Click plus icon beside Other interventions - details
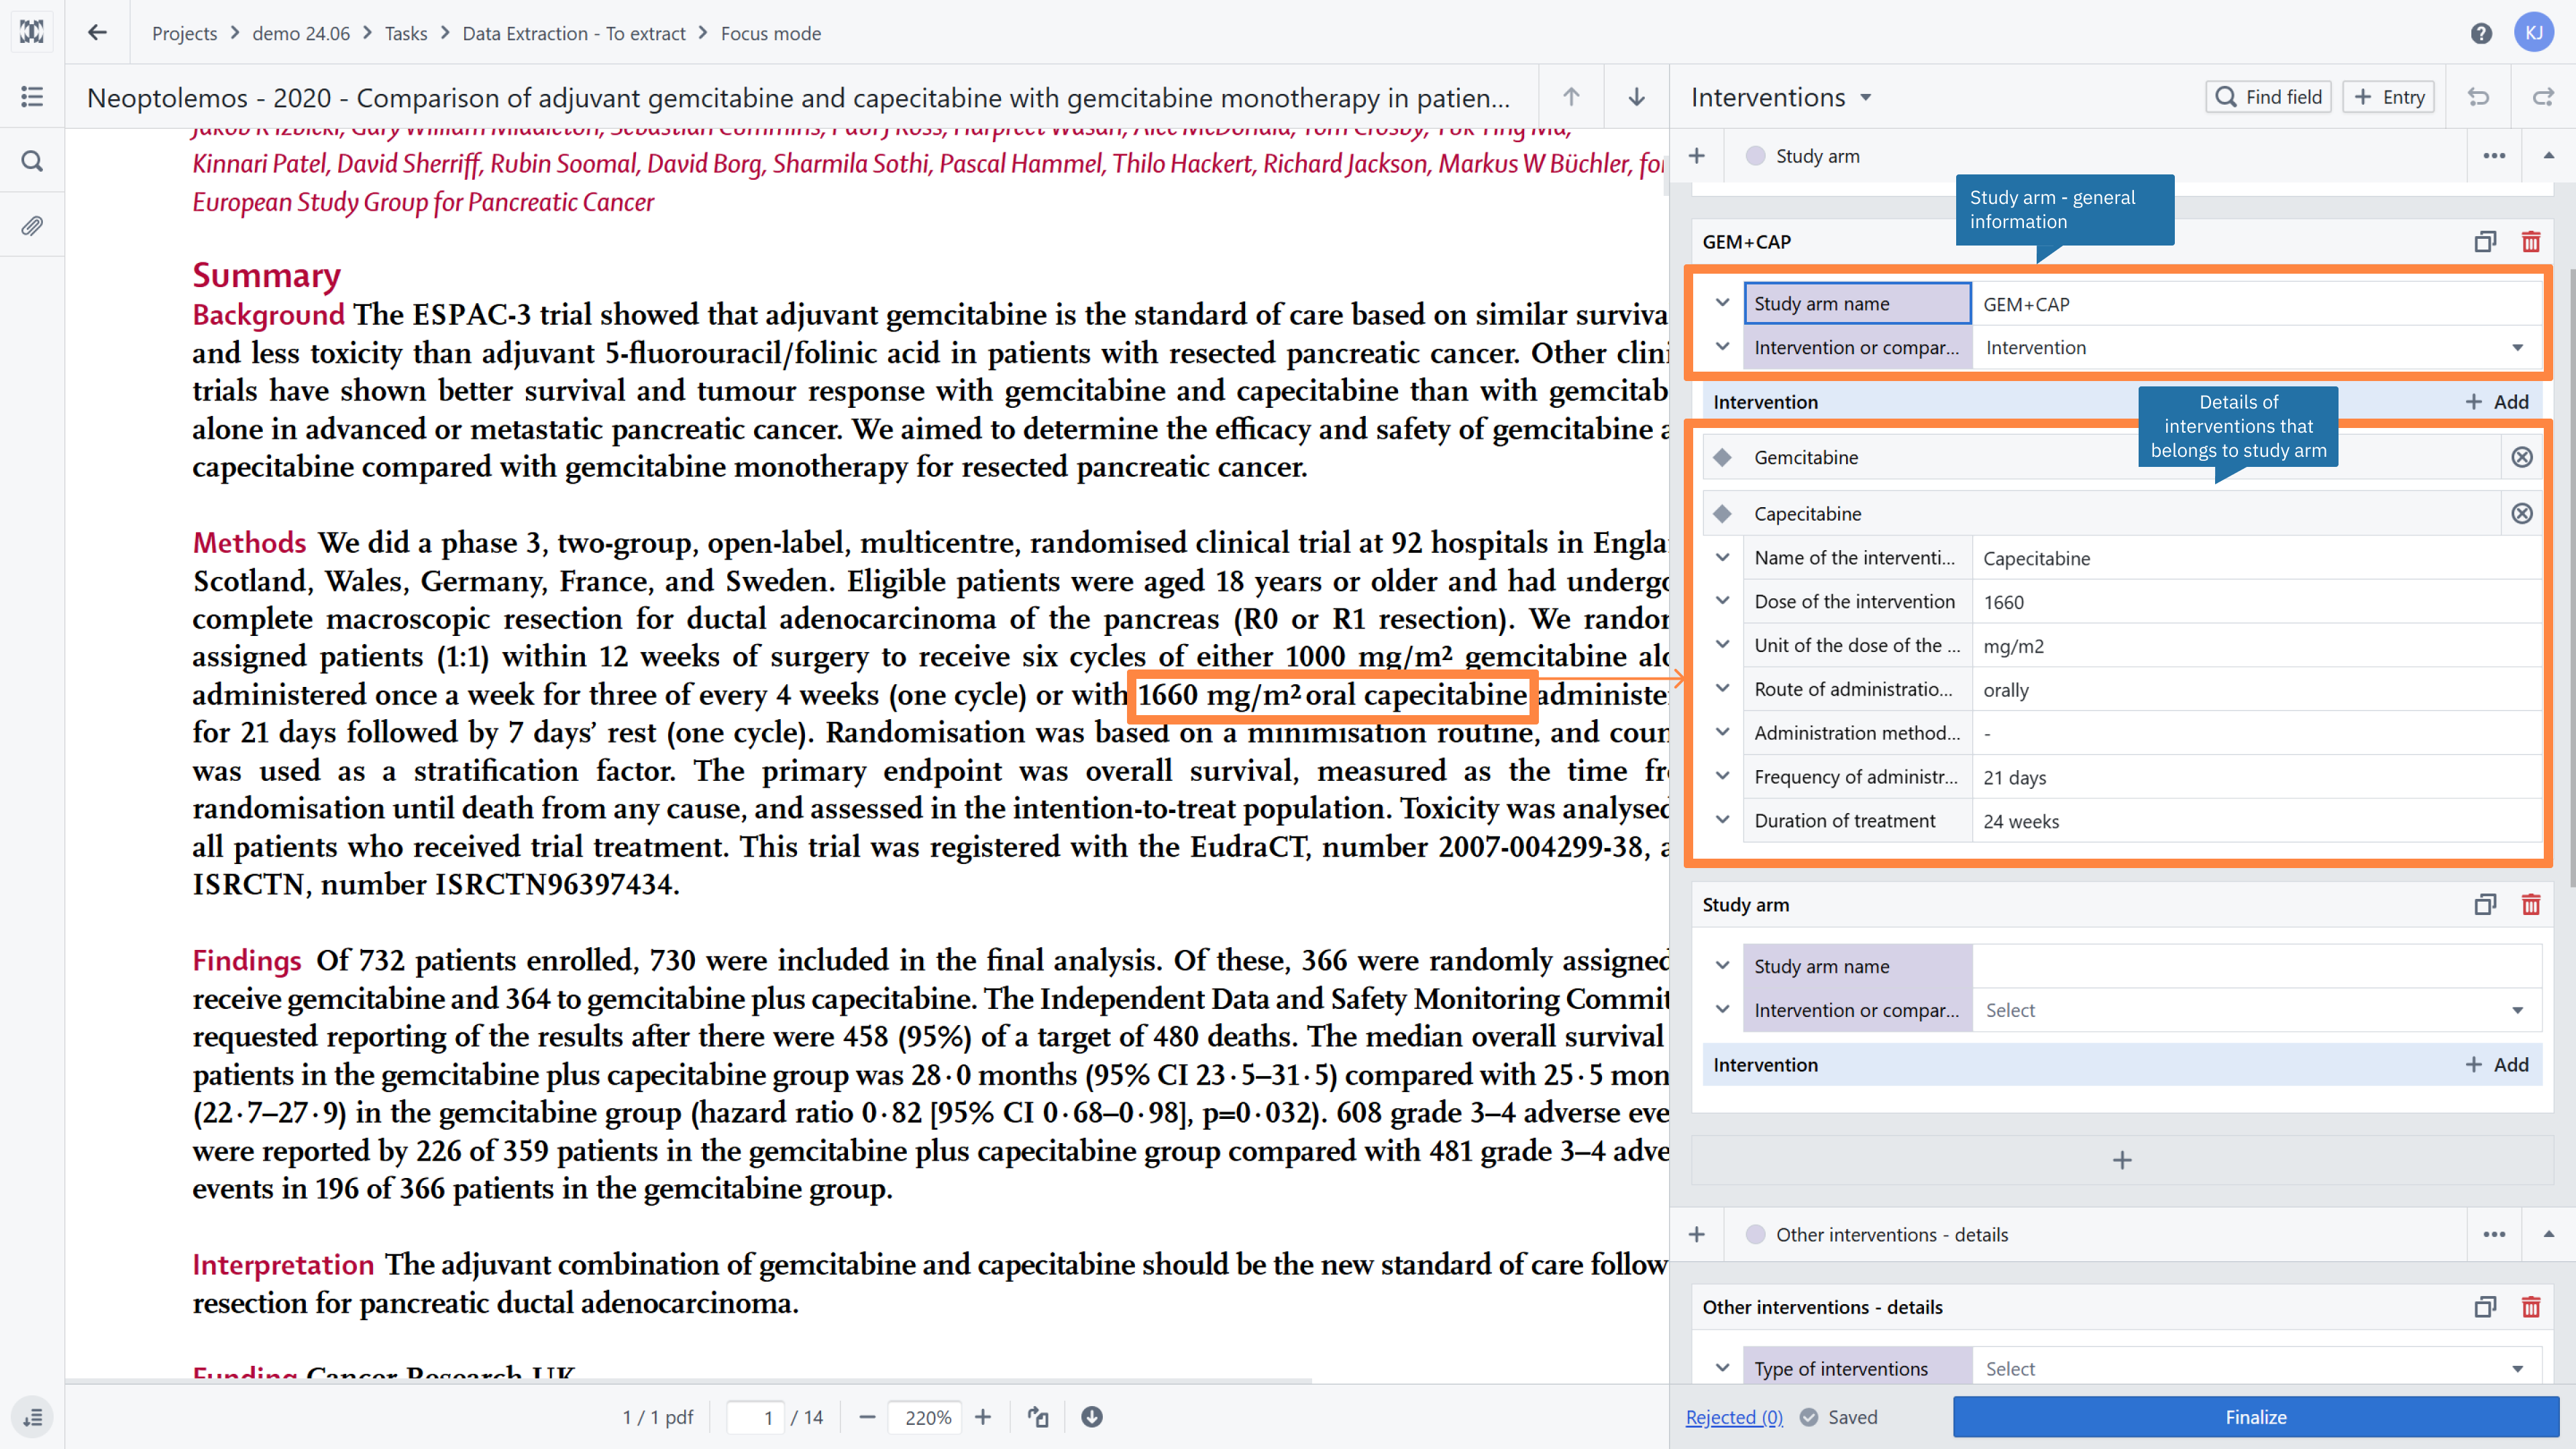2576x1449 pixels. pyautogui.click(x=1697, y=1235)
